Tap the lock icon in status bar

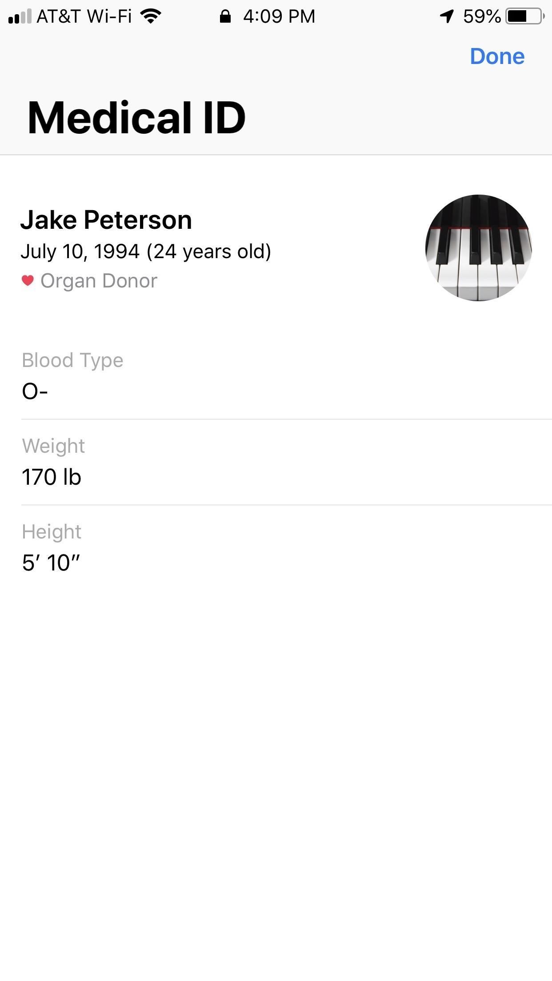225,16
